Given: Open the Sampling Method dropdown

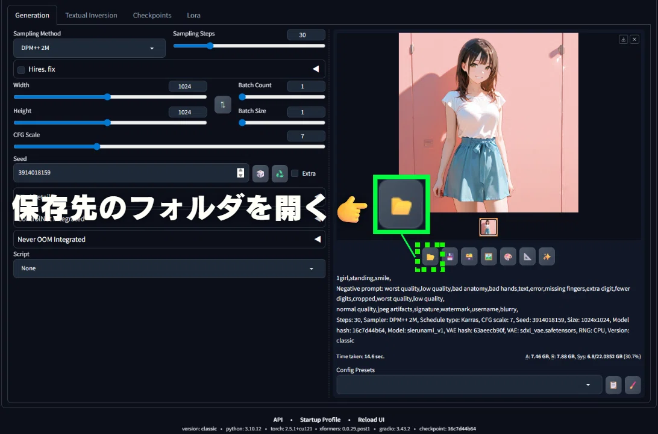Looking at the screenshot, I should click(x=89, y=48).
